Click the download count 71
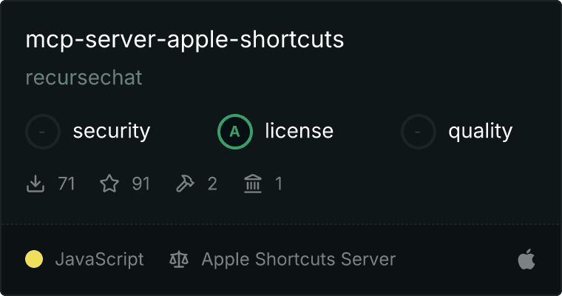 coord(67,184)
